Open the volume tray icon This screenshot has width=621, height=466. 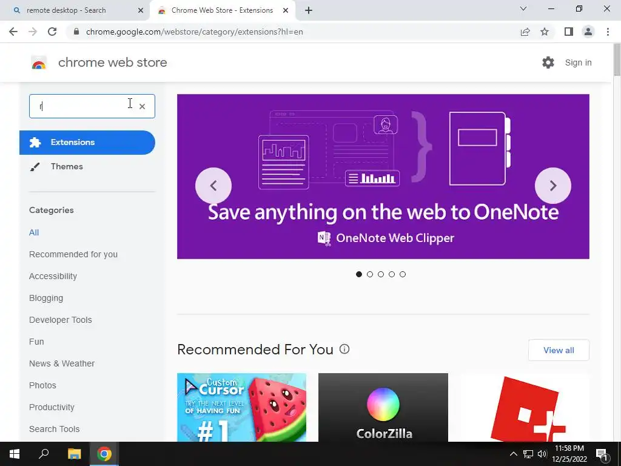pos(542,454)
